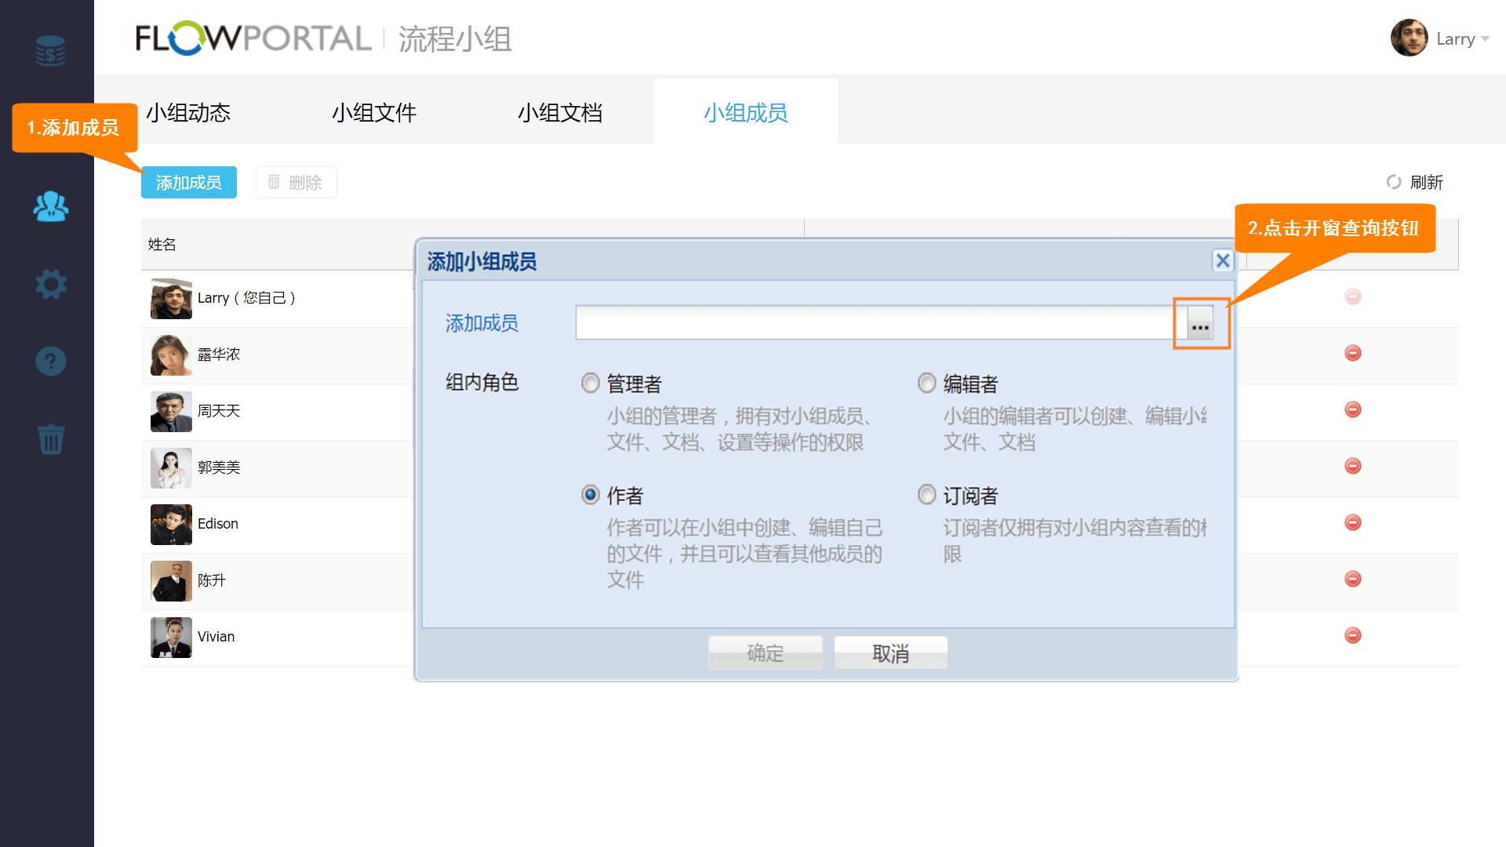Remove Vivian with red minus icon
The image size is (1506, 847).
pyautogui.click(x=1352, y=635)
